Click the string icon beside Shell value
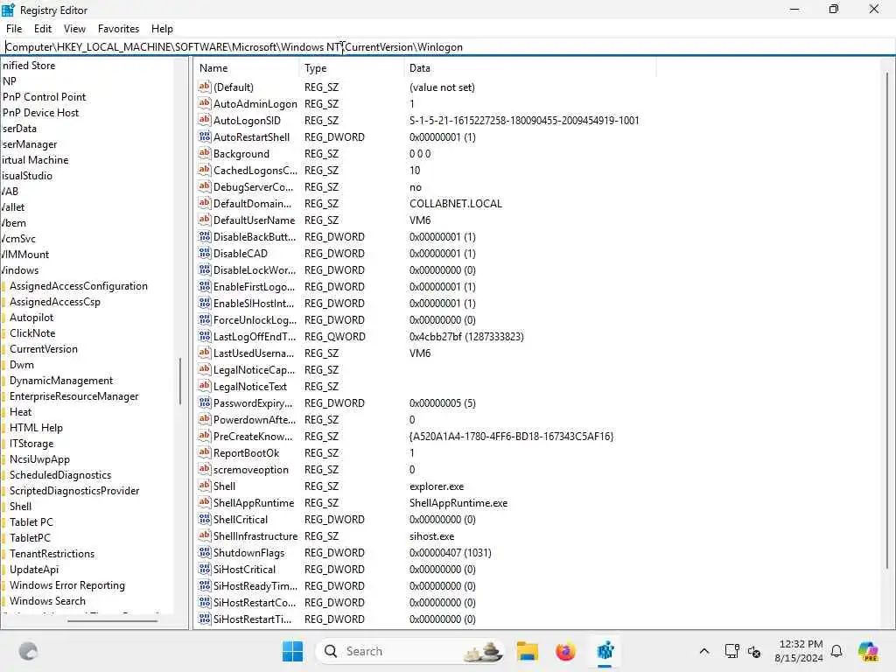This screenshot has height=672, width=896. (x=205, y=486)
